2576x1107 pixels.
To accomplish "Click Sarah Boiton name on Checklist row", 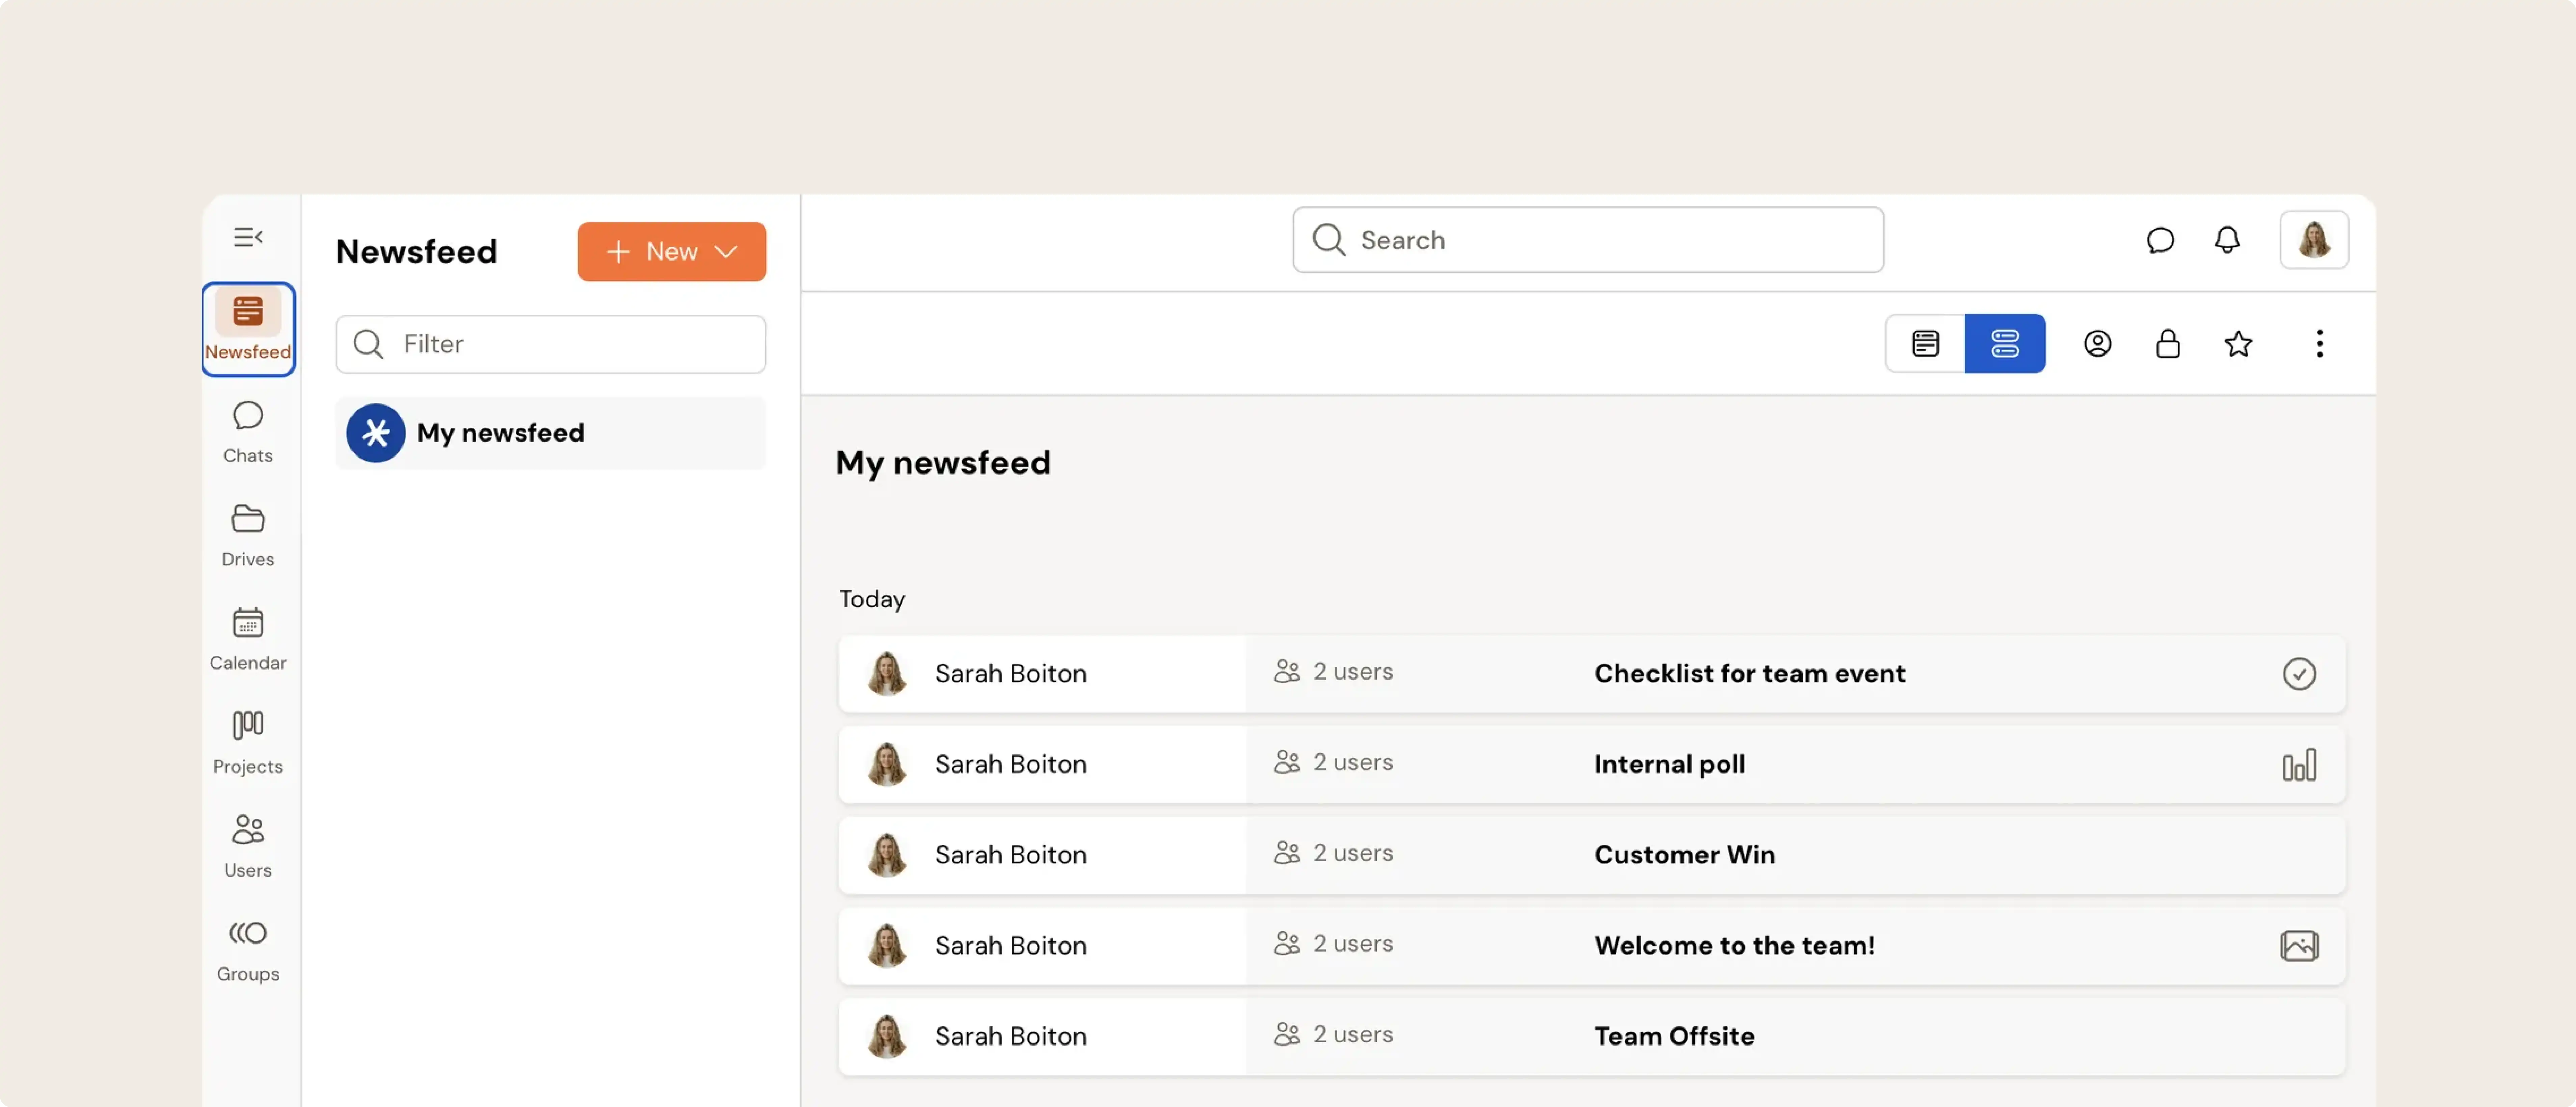I will pos(1011,674).
